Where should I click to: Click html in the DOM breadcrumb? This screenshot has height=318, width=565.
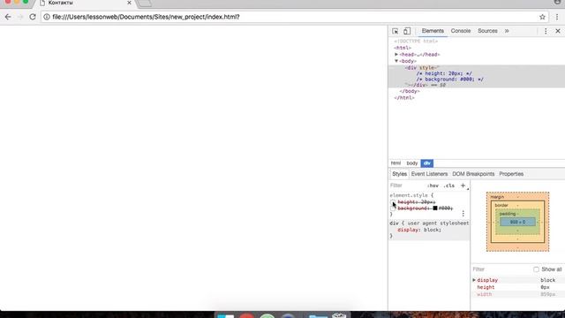point(395,163)
